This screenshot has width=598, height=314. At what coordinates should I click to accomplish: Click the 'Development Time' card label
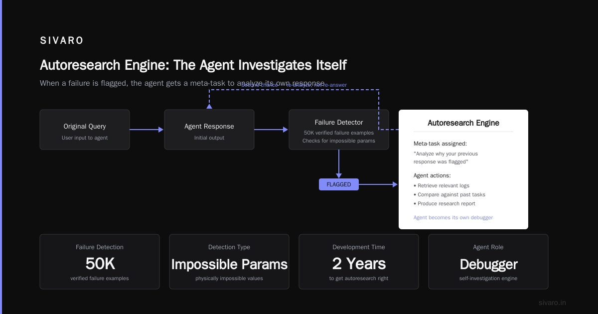(359, 247)
